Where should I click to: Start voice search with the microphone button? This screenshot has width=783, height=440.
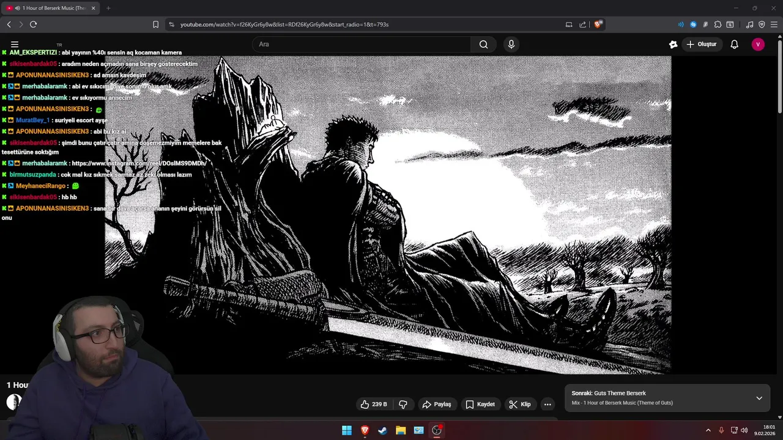[511, 44]
